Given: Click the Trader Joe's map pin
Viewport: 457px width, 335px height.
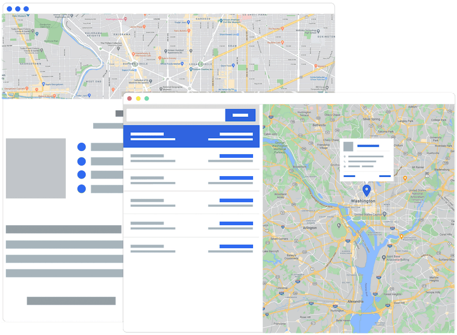Looking at the screenshot, I should [188, 22].
